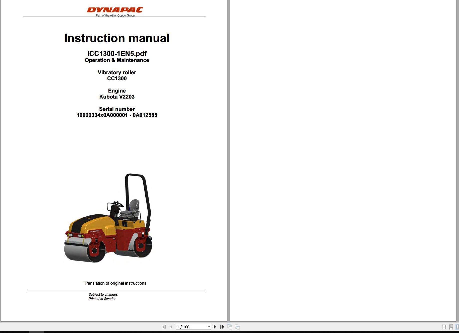Click the 'Printed in Sweden' text

click(x=102, y=299)
